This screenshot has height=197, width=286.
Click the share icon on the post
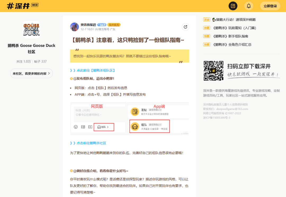coord(185,27)
